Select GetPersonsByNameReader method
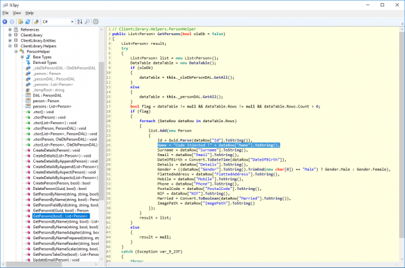405x268 pixels. 65,243
